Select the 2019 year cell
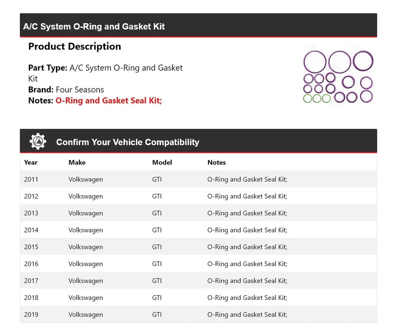This screenshot has height=336, width=397. 31,314
